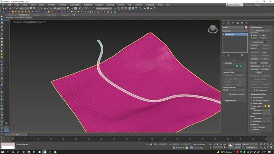Open the Graph Editors menu

75,5
